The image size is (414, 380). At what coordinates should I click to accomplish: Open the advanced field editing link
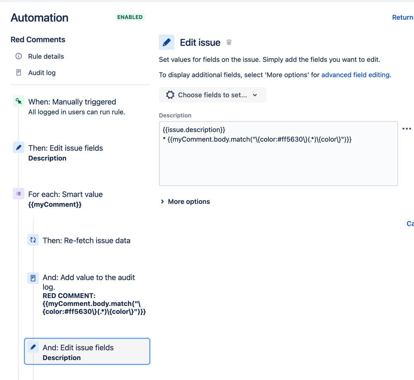[x=356, y=75]
